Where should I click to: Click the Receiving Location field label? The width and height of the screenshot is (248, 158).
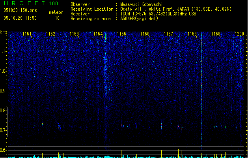click(92, 9)
